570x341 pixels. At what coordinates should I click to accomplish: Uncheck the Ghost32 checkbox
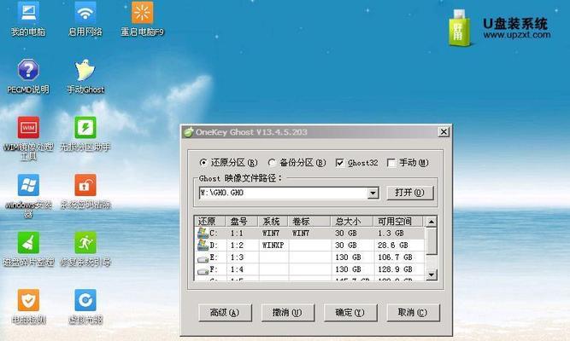click(339, 162)
